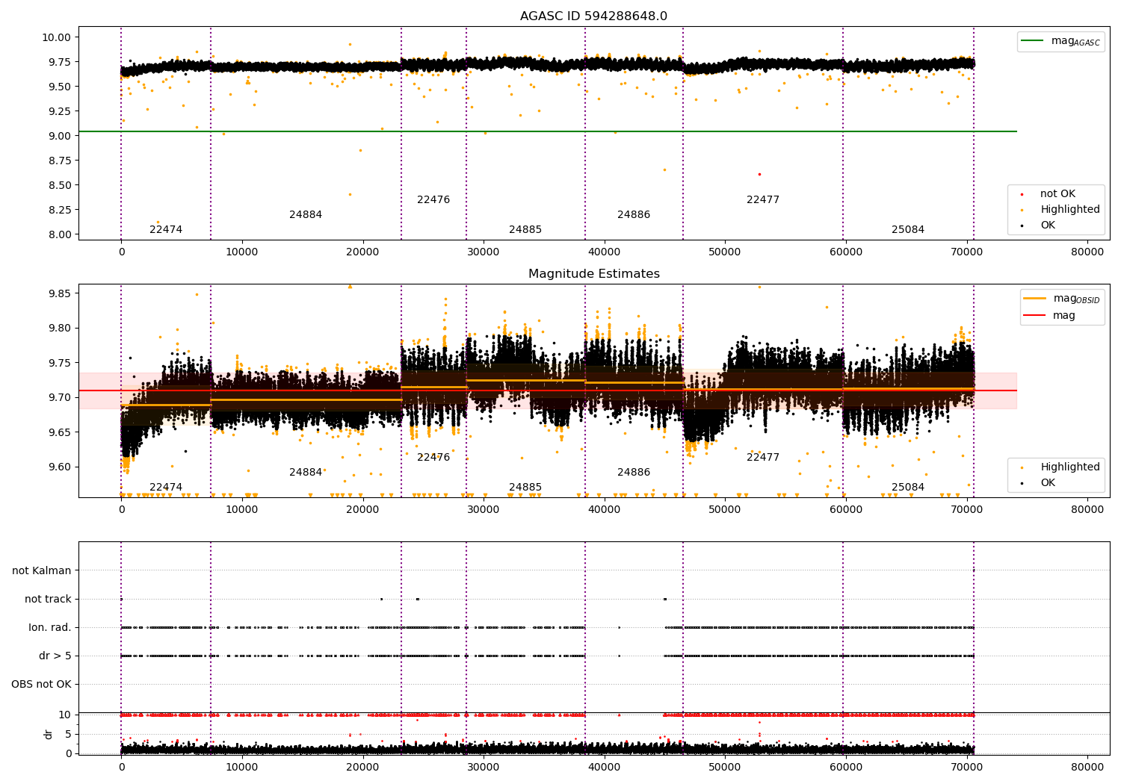Click obsid label 24884 in Magnitude Estimates plot
The image size is (1121, 784).
[x=306, y=473]
